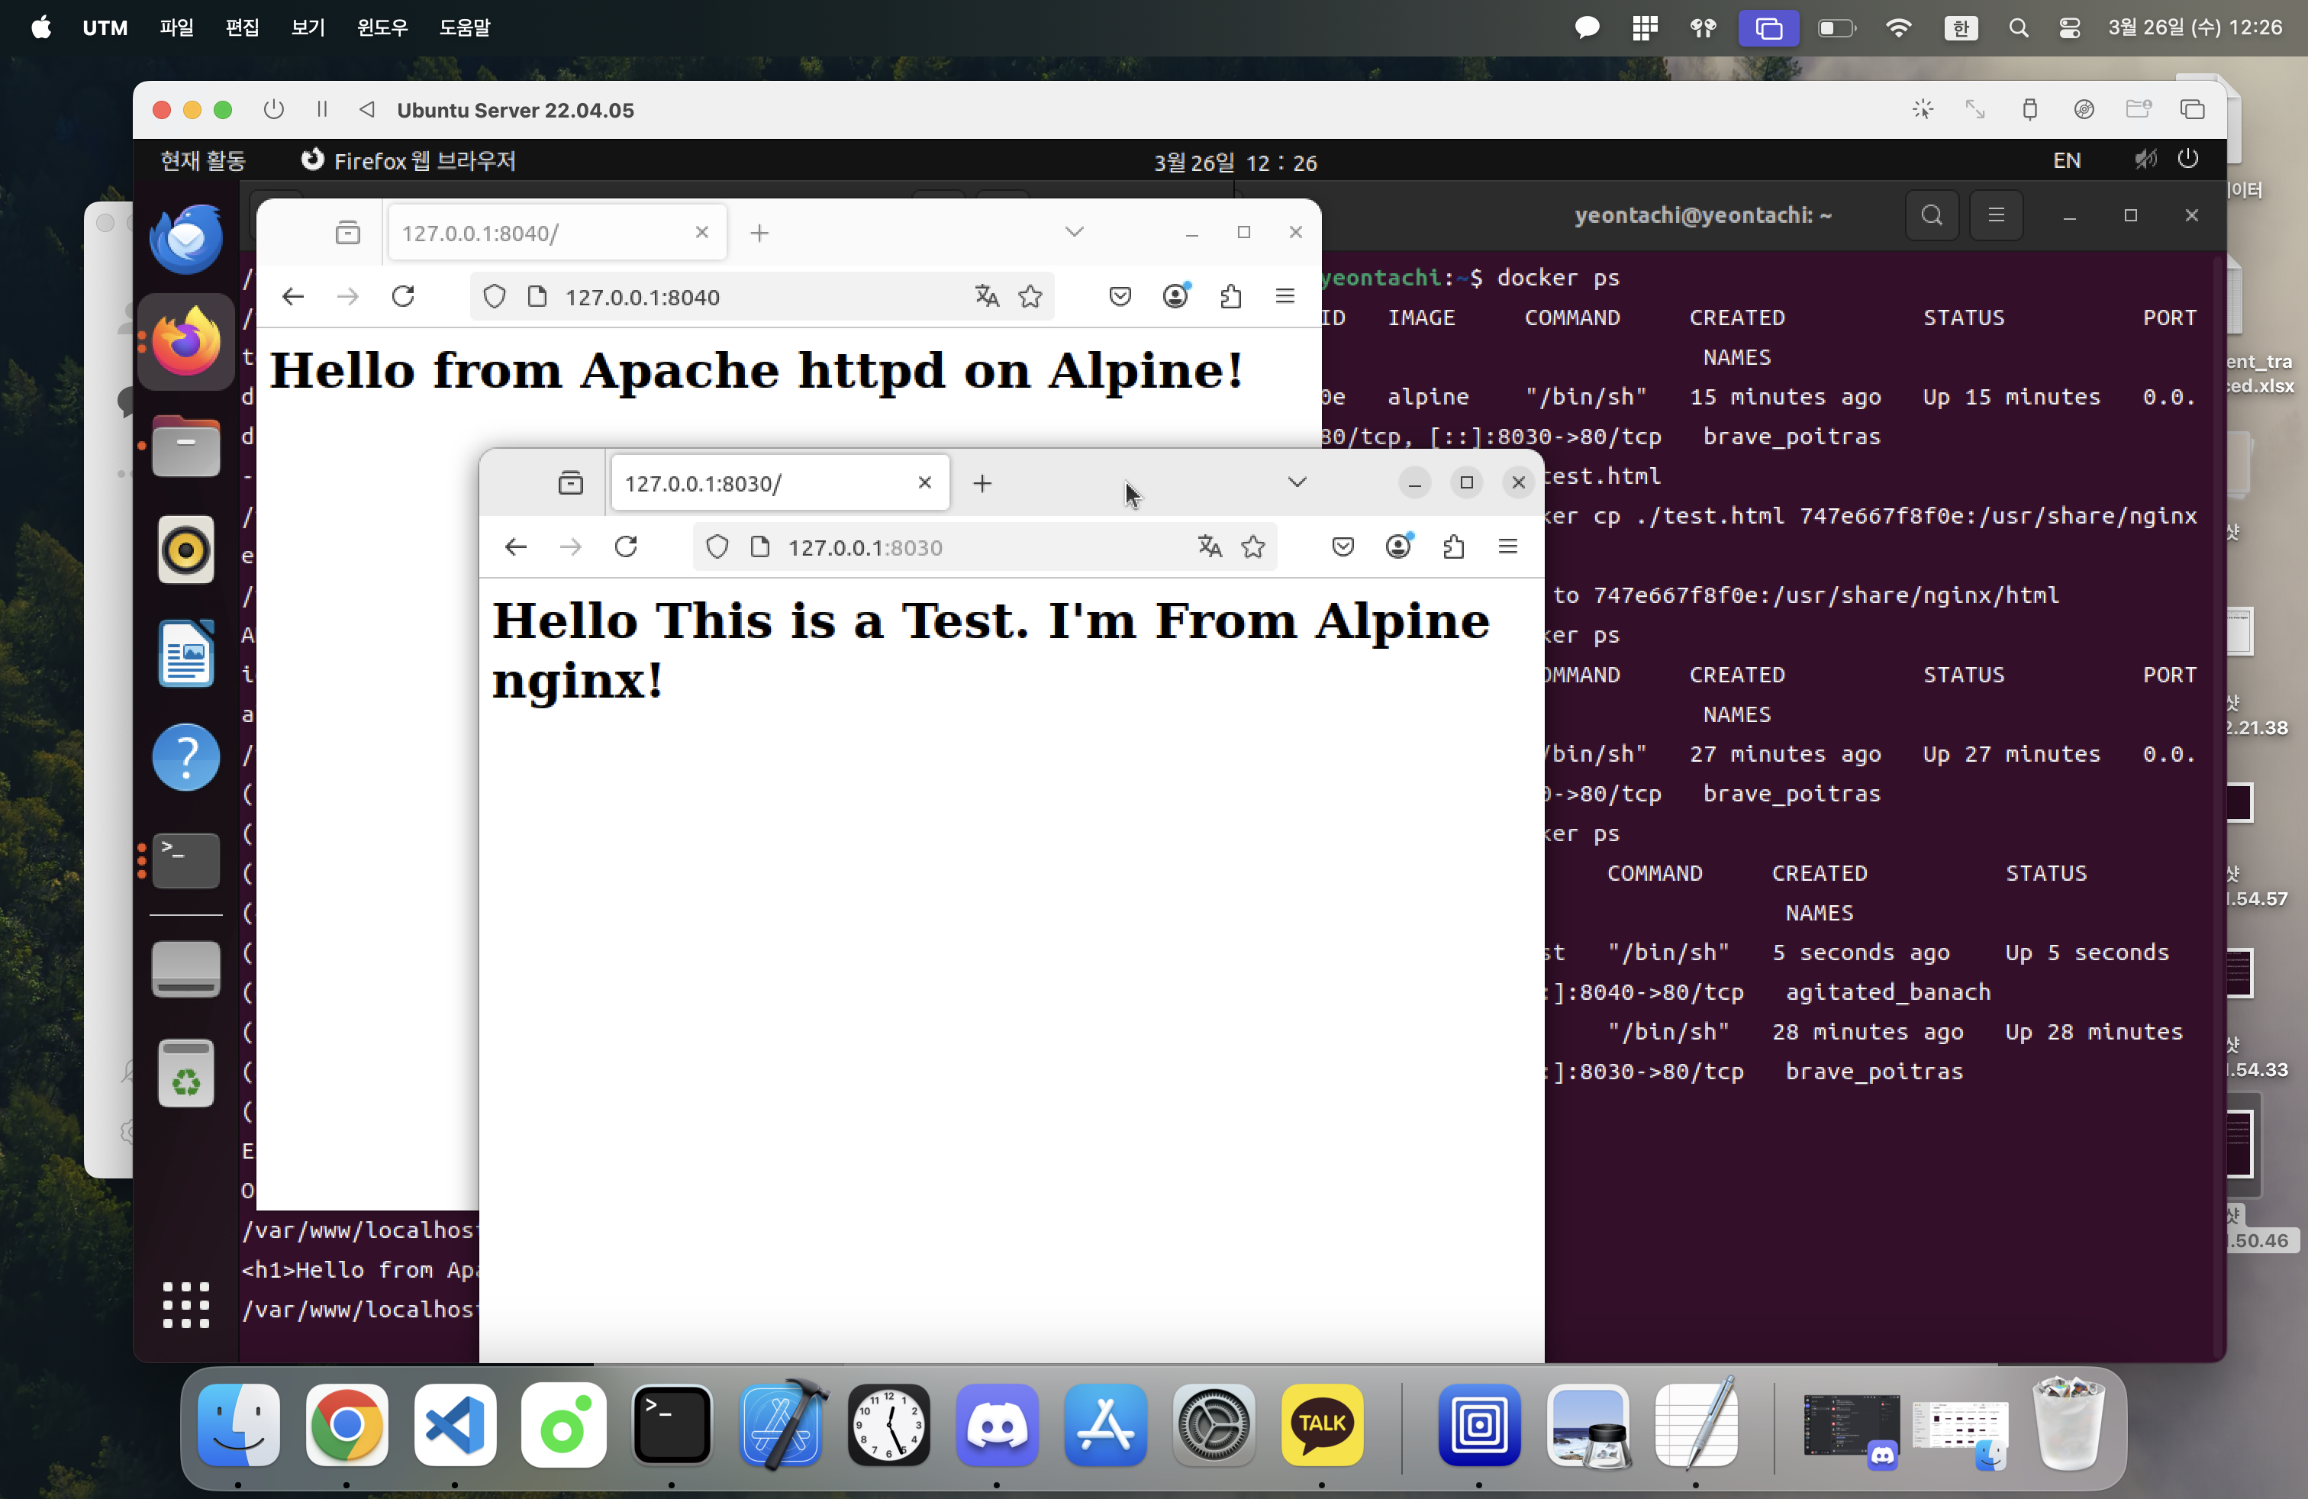
Task: Launch Rhythmbox from Ubuntu dock
Action: coord(186,550)
